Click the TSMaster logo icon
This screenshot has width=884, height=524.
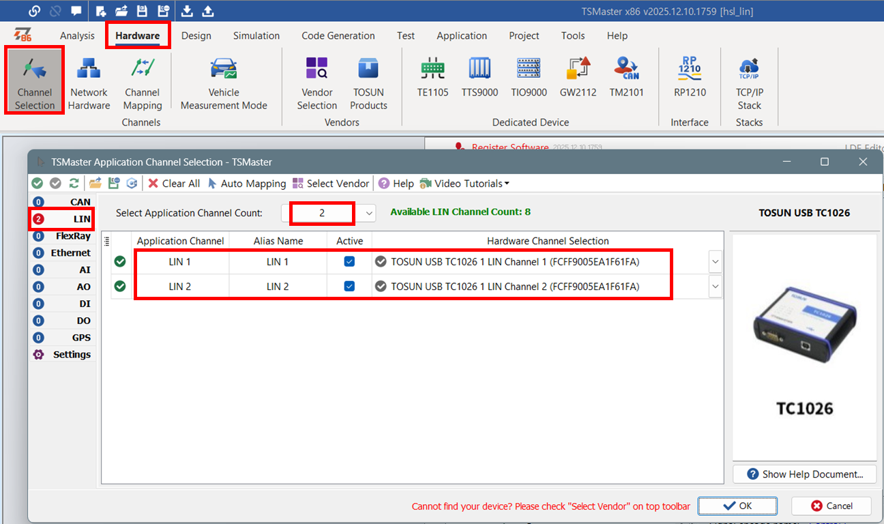click(23, 35)
